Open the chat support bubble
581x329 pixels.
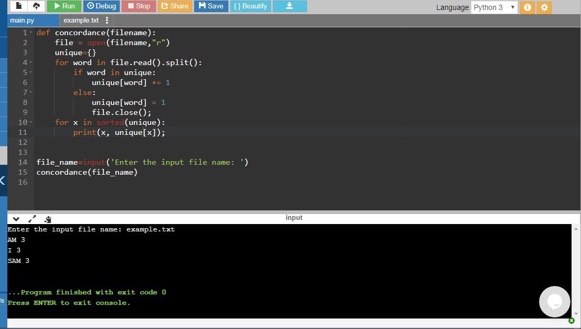(x=554, y=301)
